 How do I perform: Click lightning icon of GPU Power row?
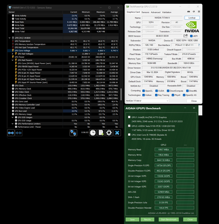click(x=13, y=57)
